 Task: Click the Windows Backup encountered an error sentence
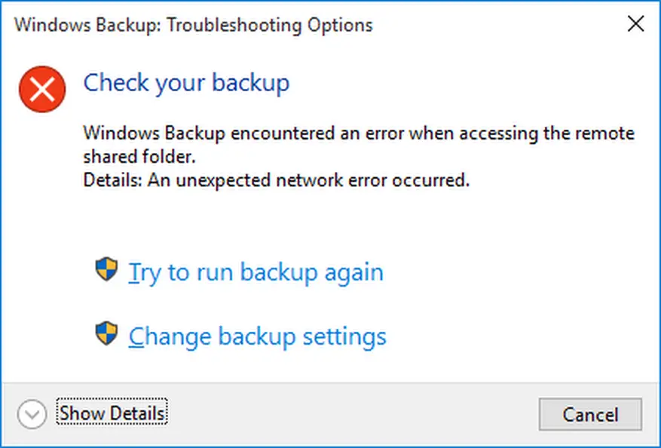[359, 145]
